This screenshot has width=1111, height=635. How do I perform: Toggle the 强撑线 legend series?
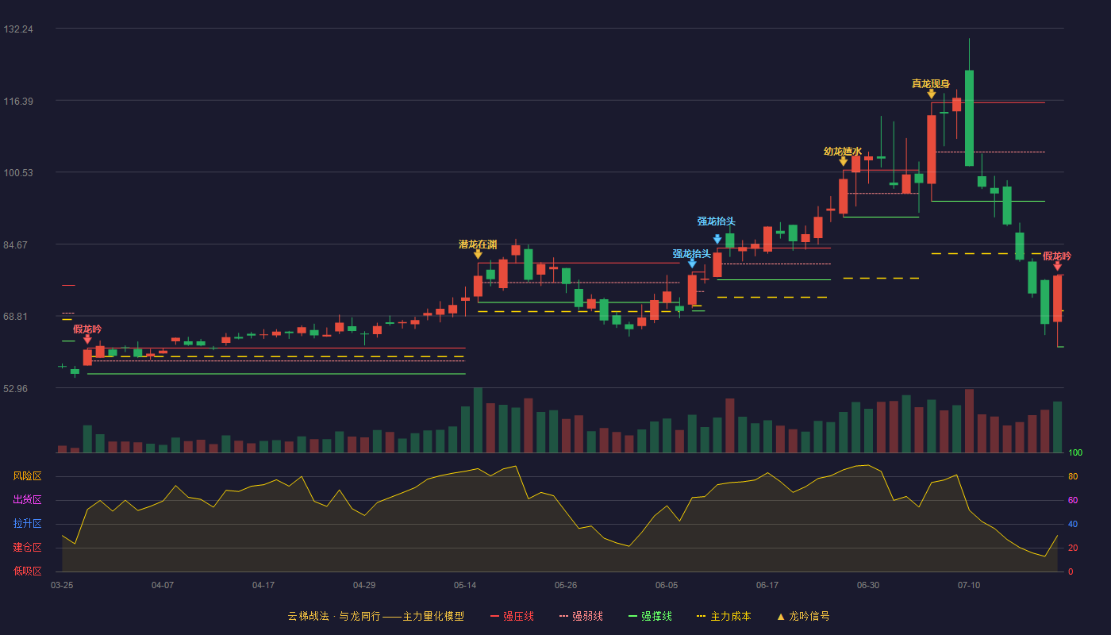[x=650, y=616]
